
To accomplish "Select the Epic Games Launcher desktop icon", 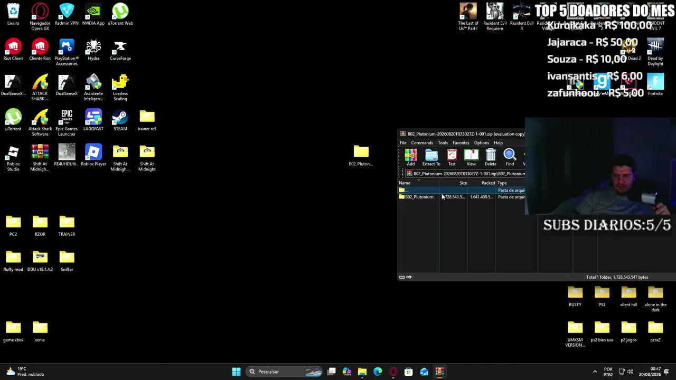I will (x=67, y=122).
